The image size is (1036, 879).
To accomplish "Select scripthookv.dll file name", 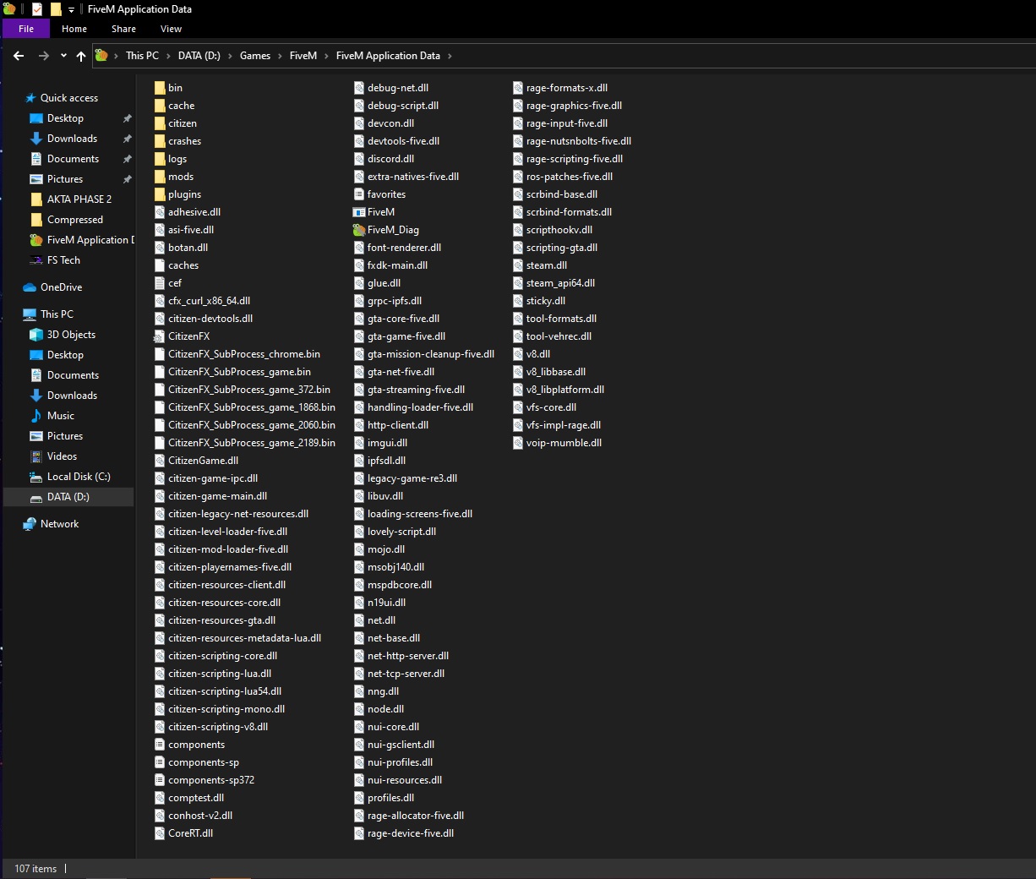I will tap(559, 230).
